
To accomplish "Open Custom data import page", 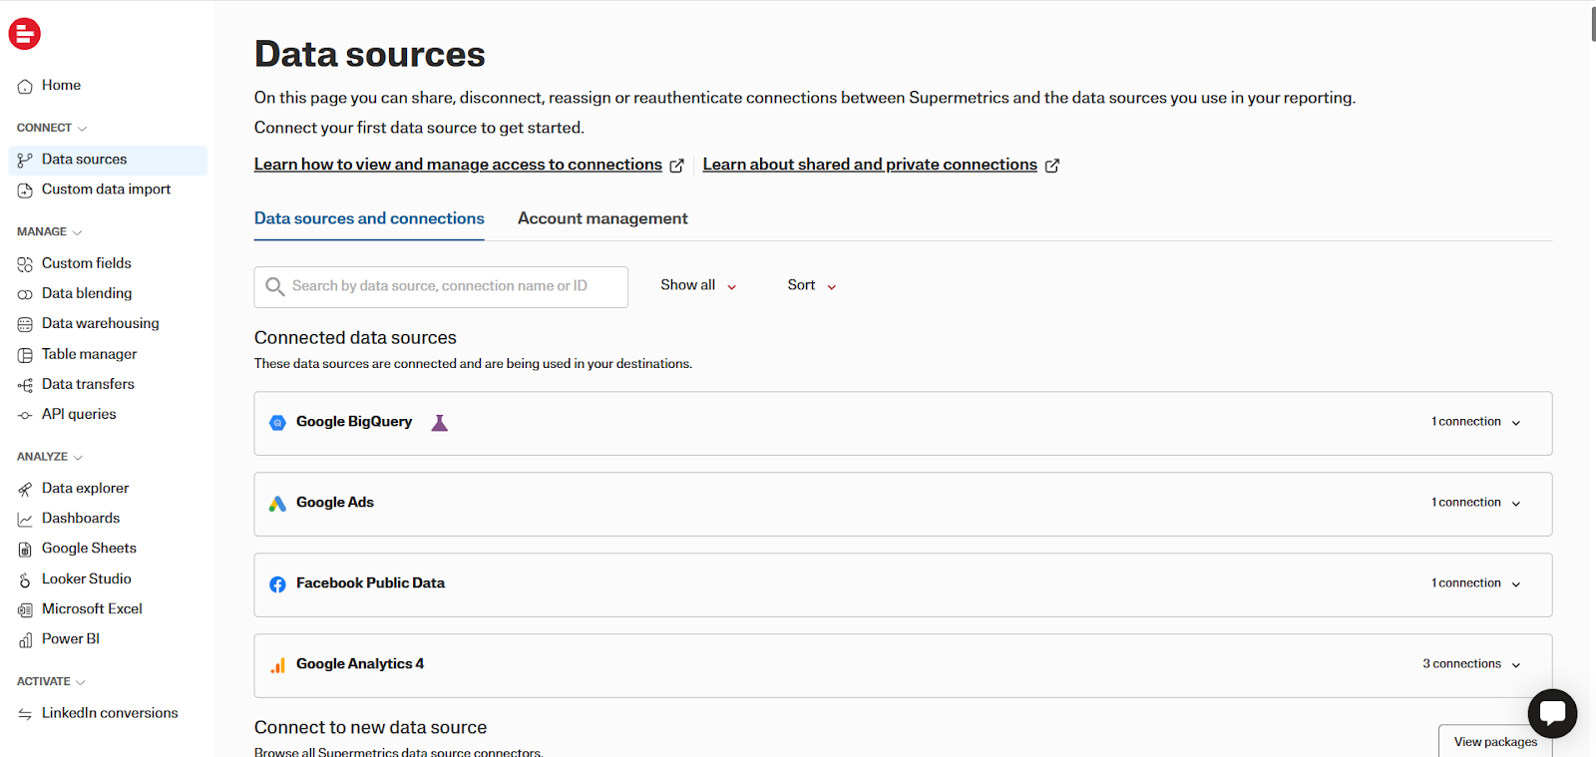I will click(x=106, y=189).
